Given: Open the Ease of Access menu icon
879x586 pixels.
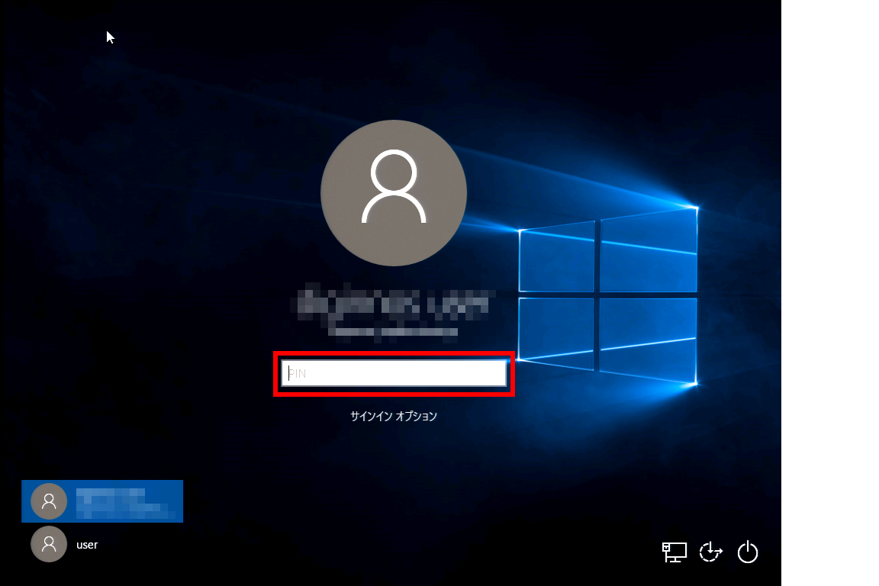Looking at the screenshot, I should point(710,552).
